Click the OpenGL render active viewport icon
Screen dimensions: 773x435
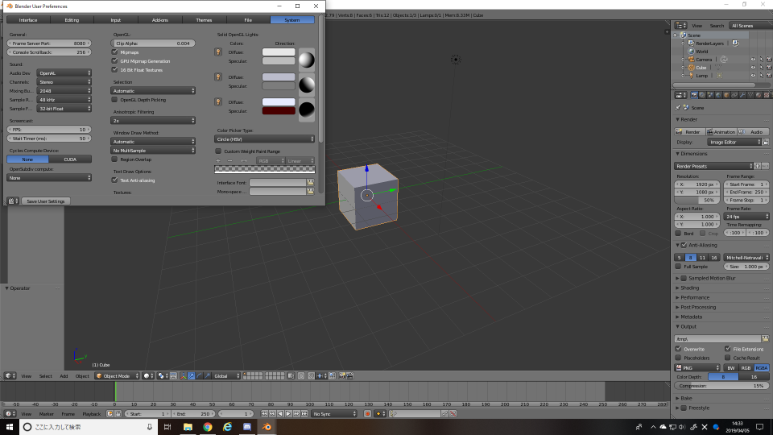coord(342,376)
